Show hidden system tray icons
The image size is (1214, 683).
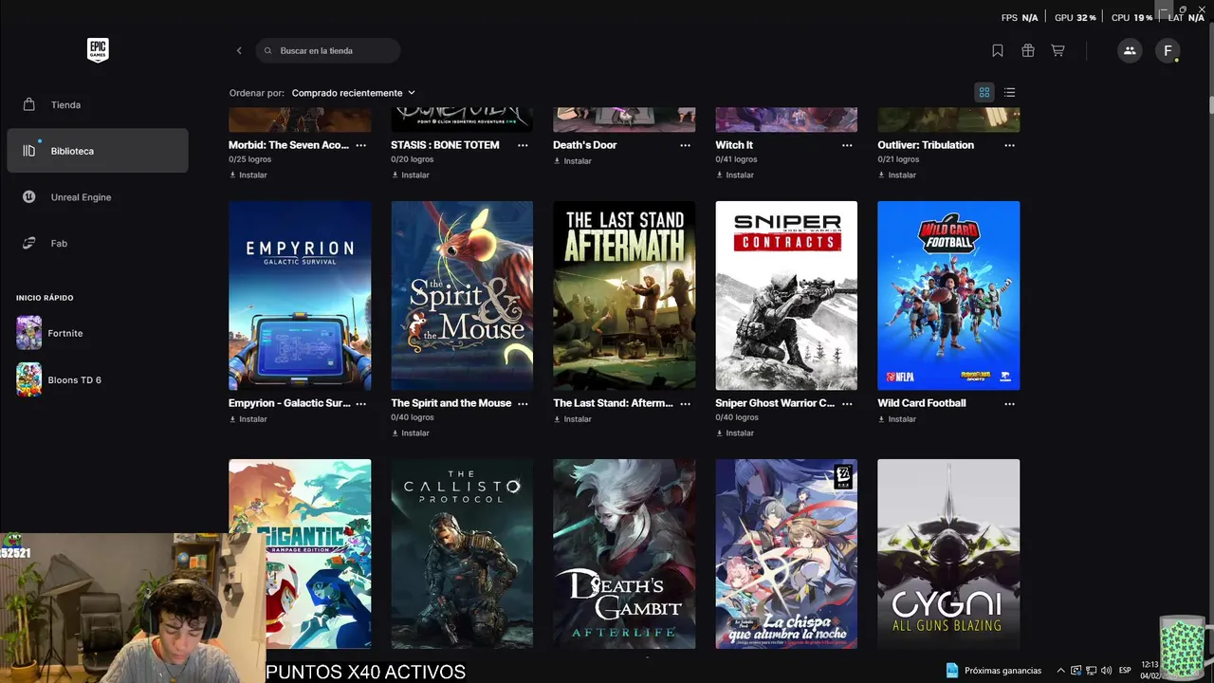1060,671
